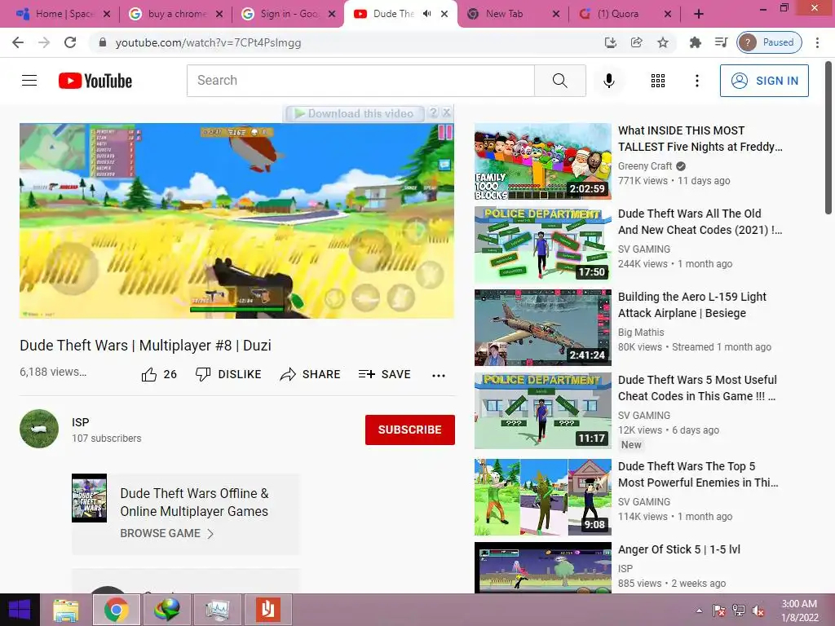
Task: Close the Quora tab
Action: click(668, 14)
